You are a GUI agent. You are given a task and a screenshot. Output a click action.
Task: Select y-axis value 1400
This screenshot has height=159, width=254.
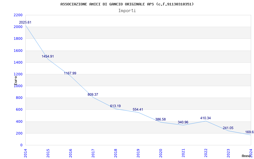[x=18, y=62]
